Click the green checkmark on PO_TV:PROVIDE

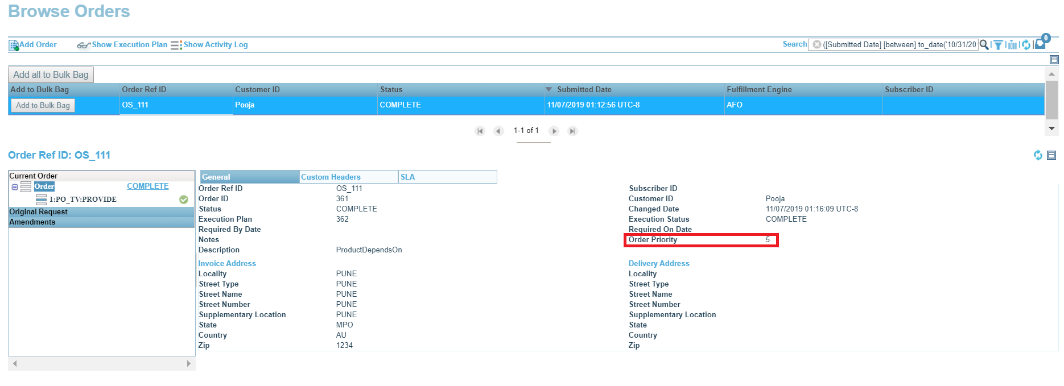[x=184, y=200]
